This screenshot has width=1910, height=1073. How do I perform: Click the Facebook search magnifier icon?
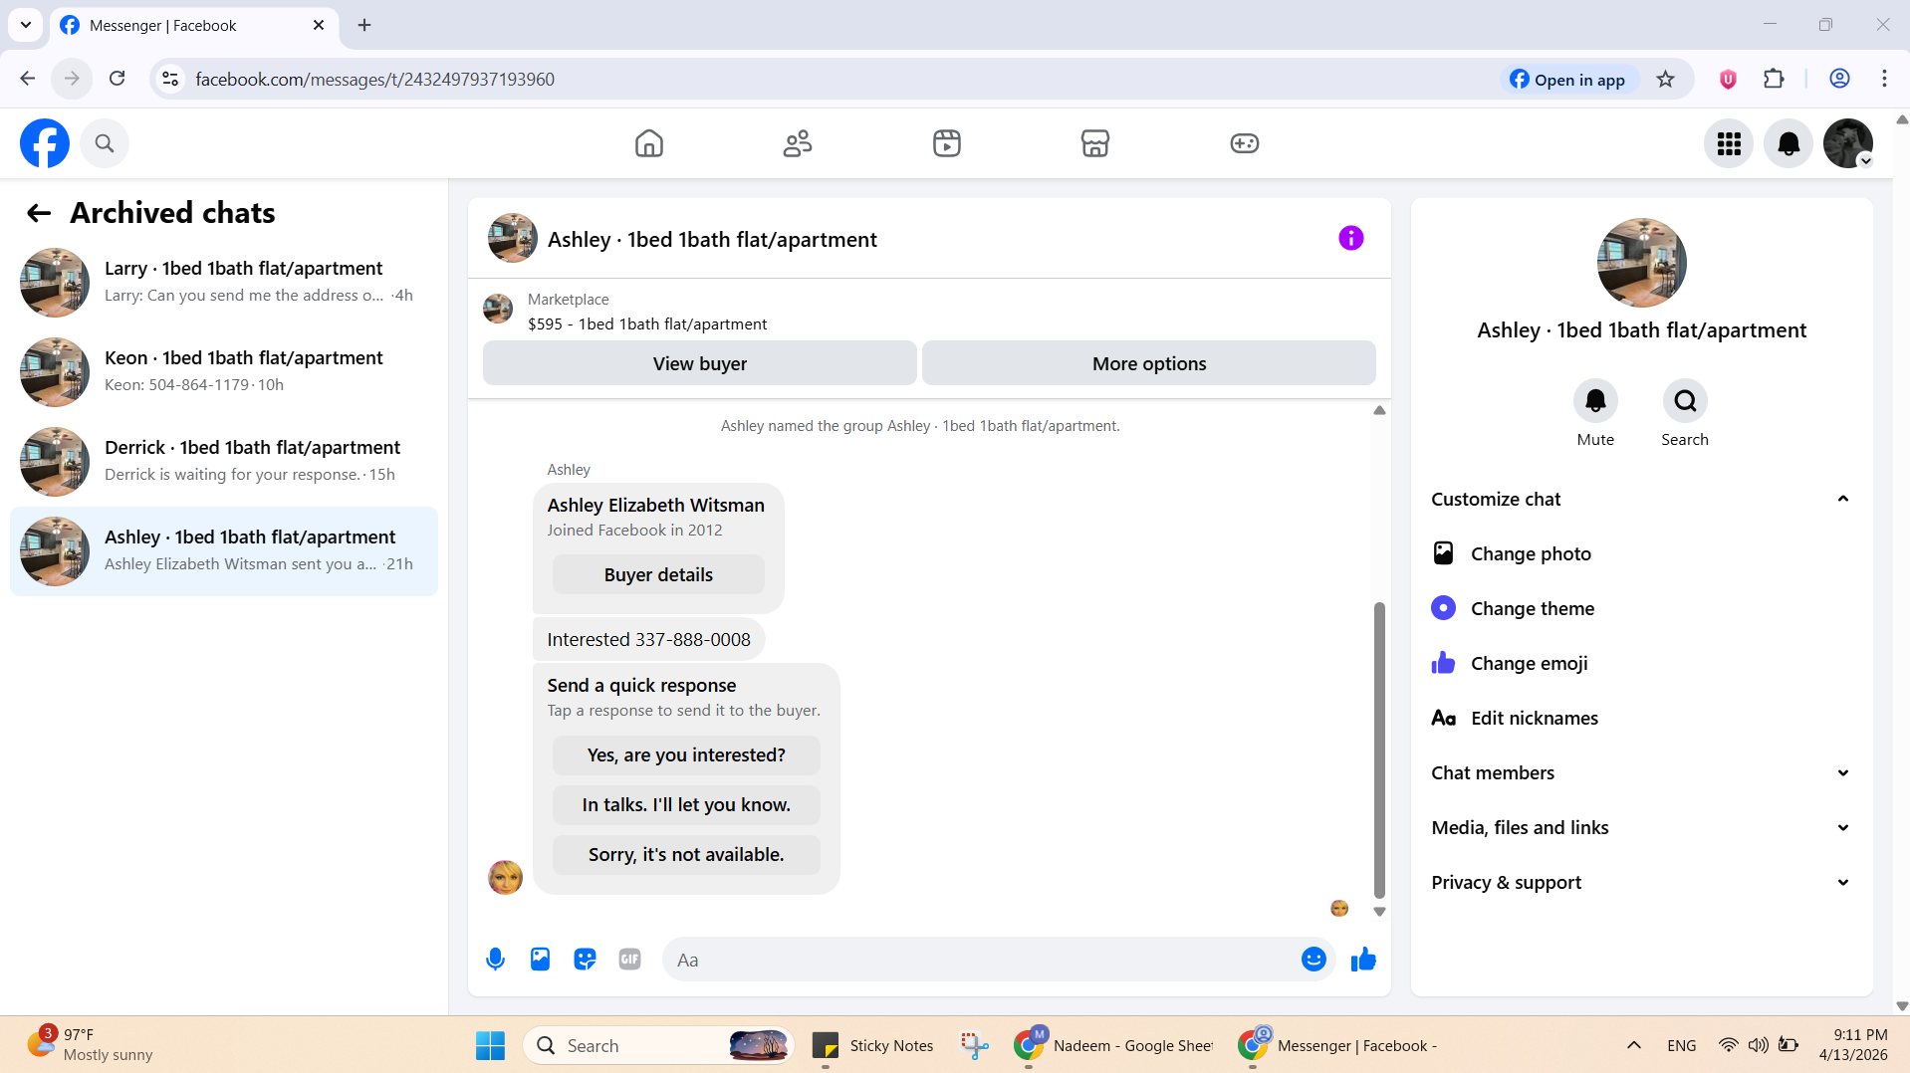pos(105,143)
